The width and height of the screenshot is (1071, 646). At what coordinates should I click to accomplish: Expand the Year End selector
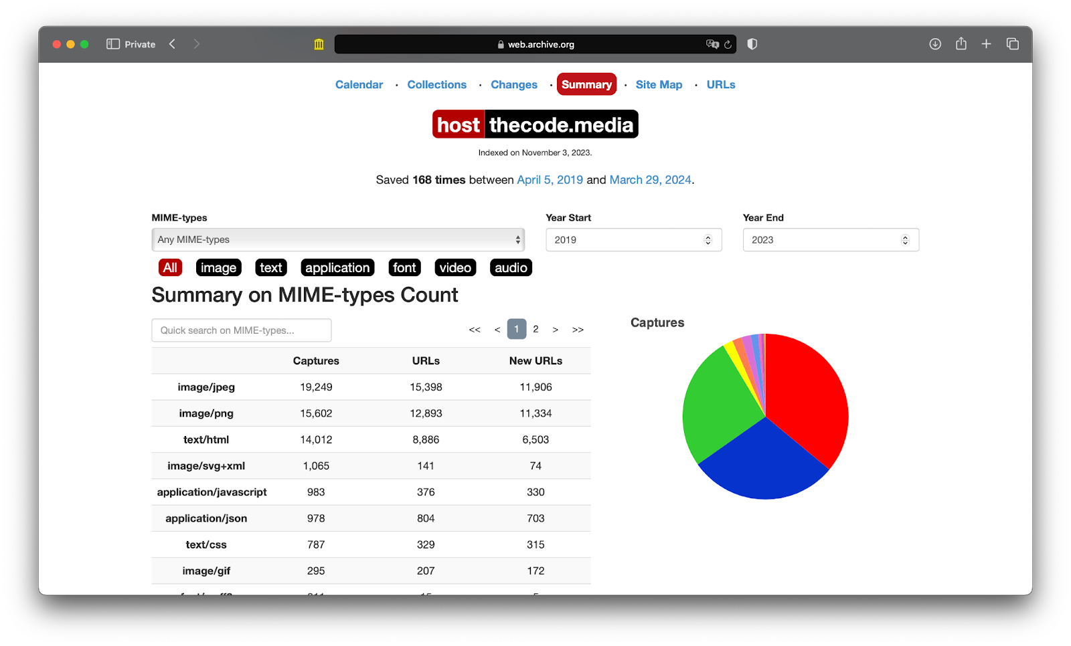(830, 240)
